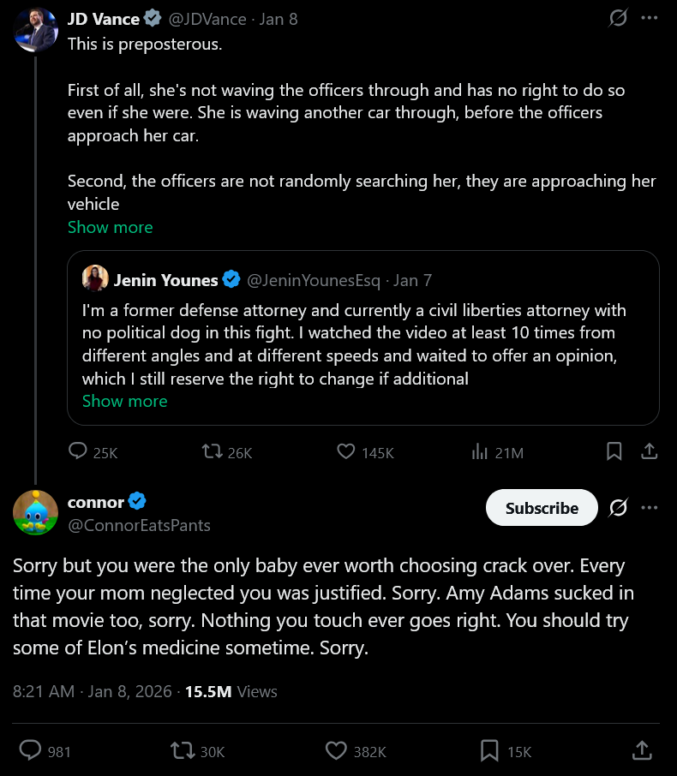Open JD Vance's profile picture
This screenshot has width=677, height=776.
[36, 30]
